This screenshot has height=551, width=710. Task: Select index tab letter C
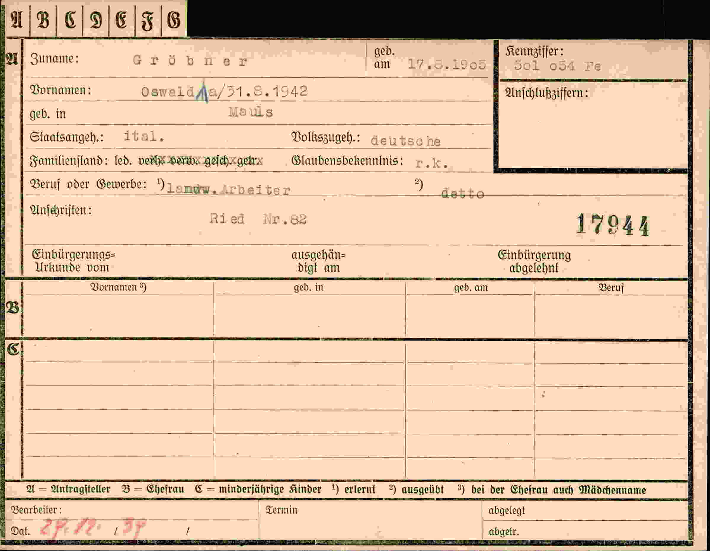70,20
